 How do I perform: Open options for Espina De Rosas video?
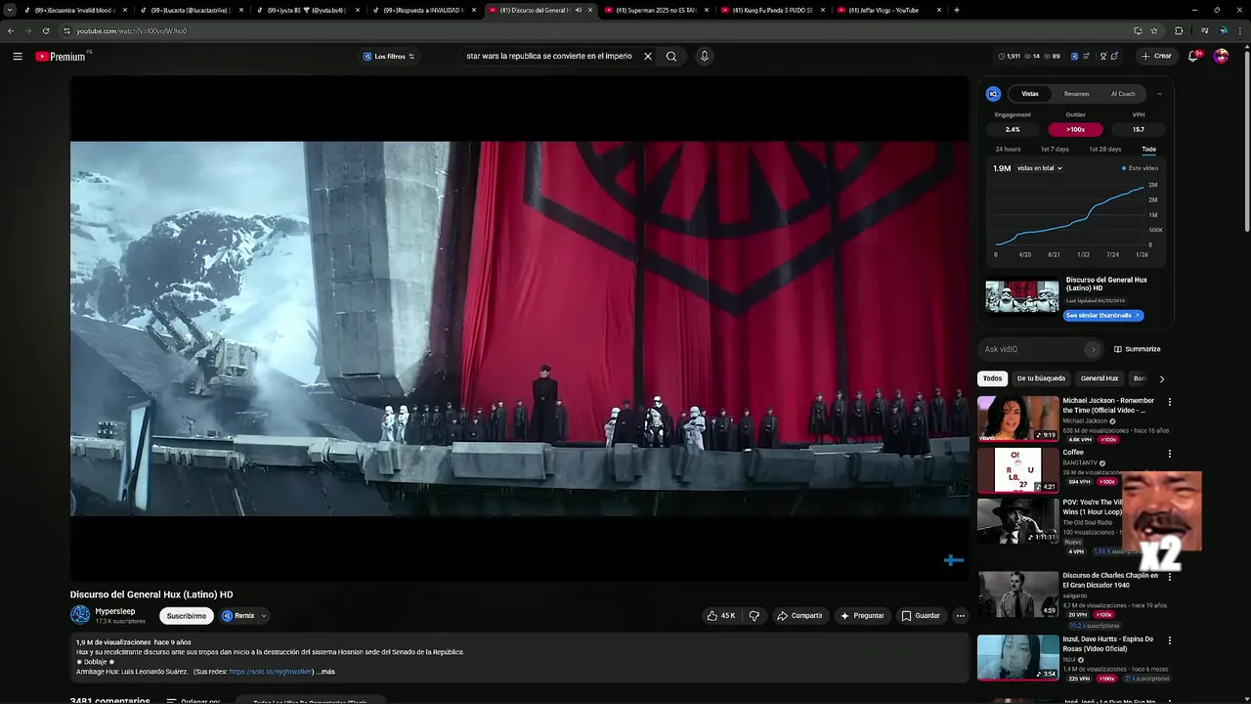pos(1169,641)
